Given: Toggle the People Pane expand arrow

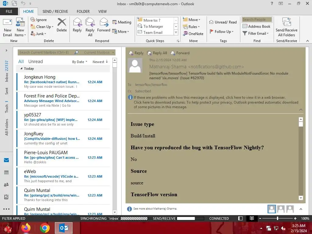Looking at the screenshot, I should (x=301, y=209).
